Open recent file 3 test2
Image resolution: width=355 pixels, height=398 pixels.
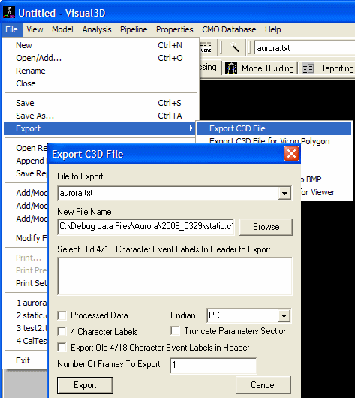tap(26, 328)
